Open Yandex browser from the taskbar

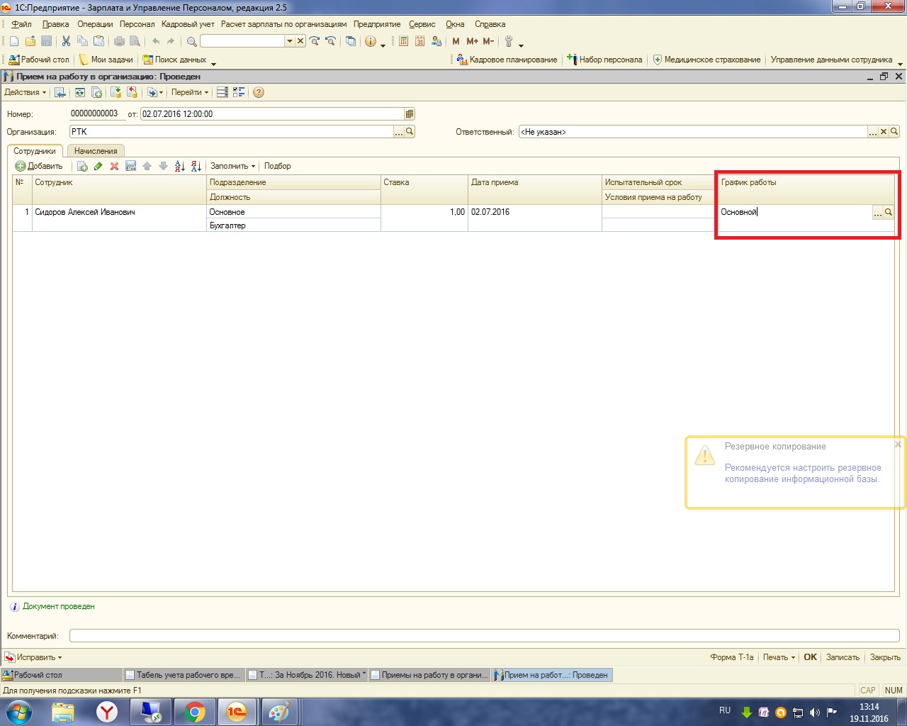click(x=107, y=712)
